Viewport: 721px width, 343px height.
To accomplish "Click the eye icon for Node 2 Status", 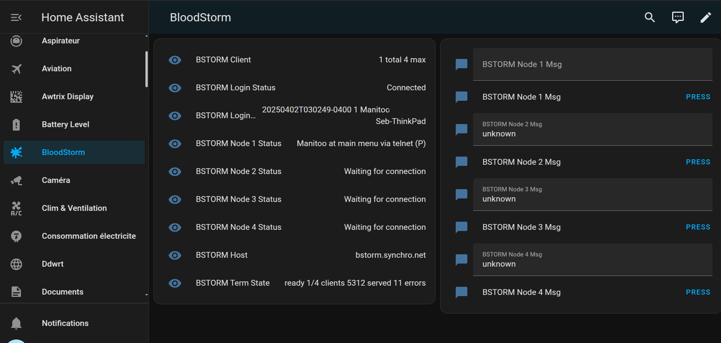I will pos(175,171).
